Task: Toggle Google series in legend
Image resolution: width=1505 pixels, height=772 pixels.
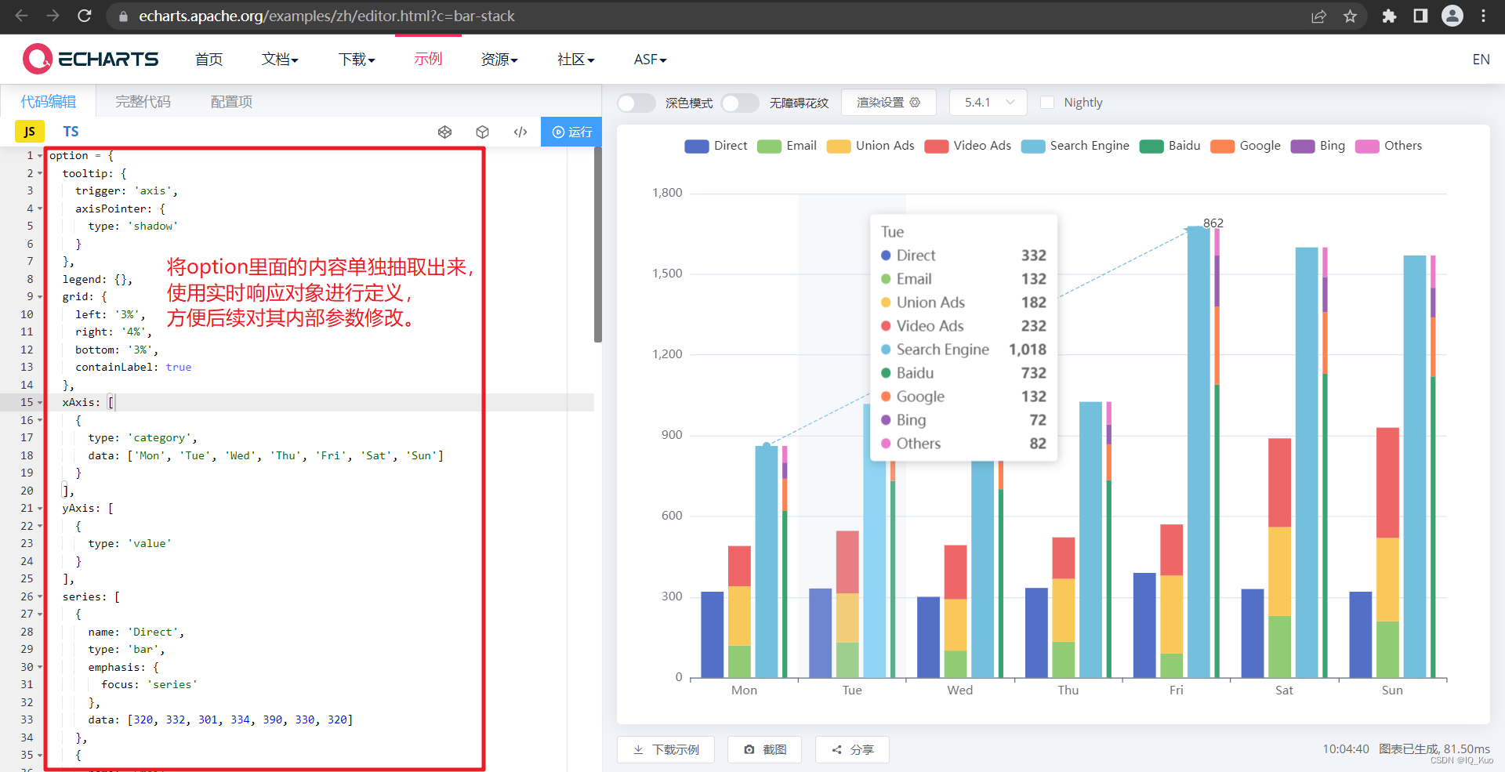Action: [x=1245, y=146]
